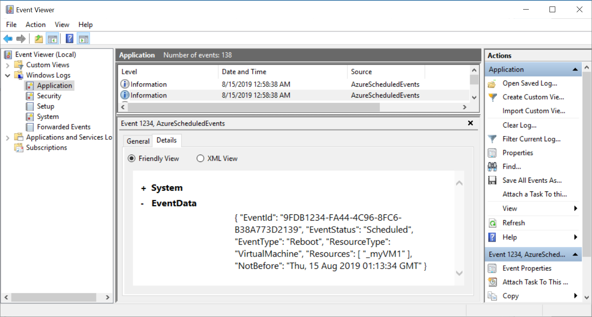This screenshot has width=592, height=317.
Task: Sort events by Date and Time column
Action: click(x=282, y=72)
